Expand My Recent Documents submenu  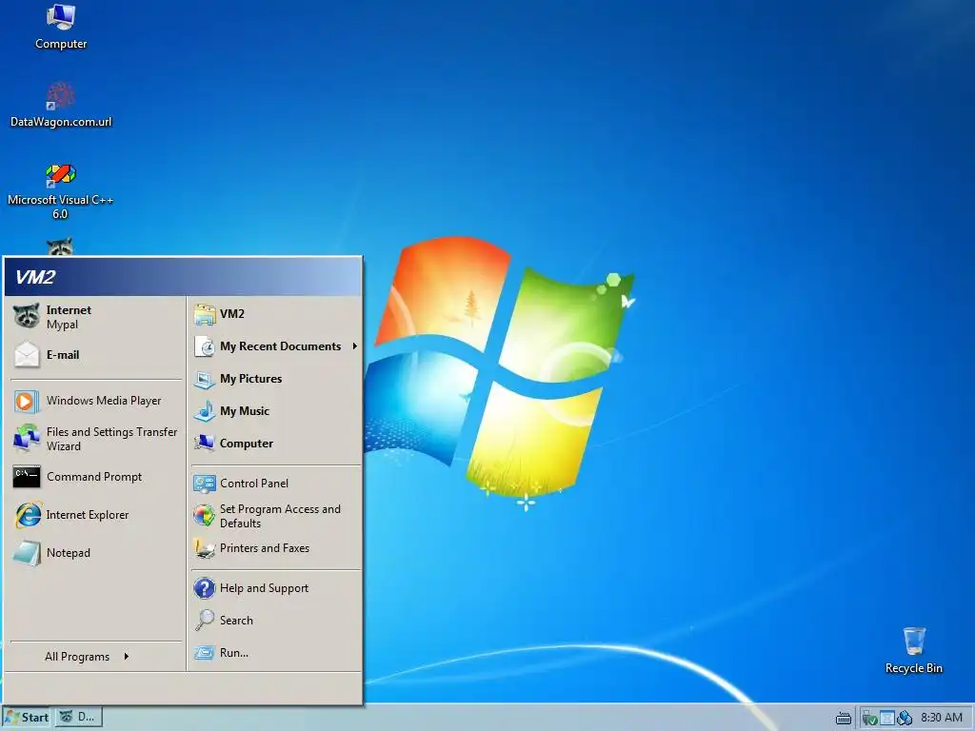coord(275,346)
